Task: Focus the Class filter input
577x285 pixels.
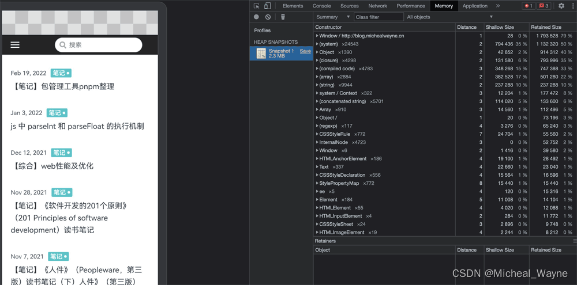Action: click(x=379, y=17)
